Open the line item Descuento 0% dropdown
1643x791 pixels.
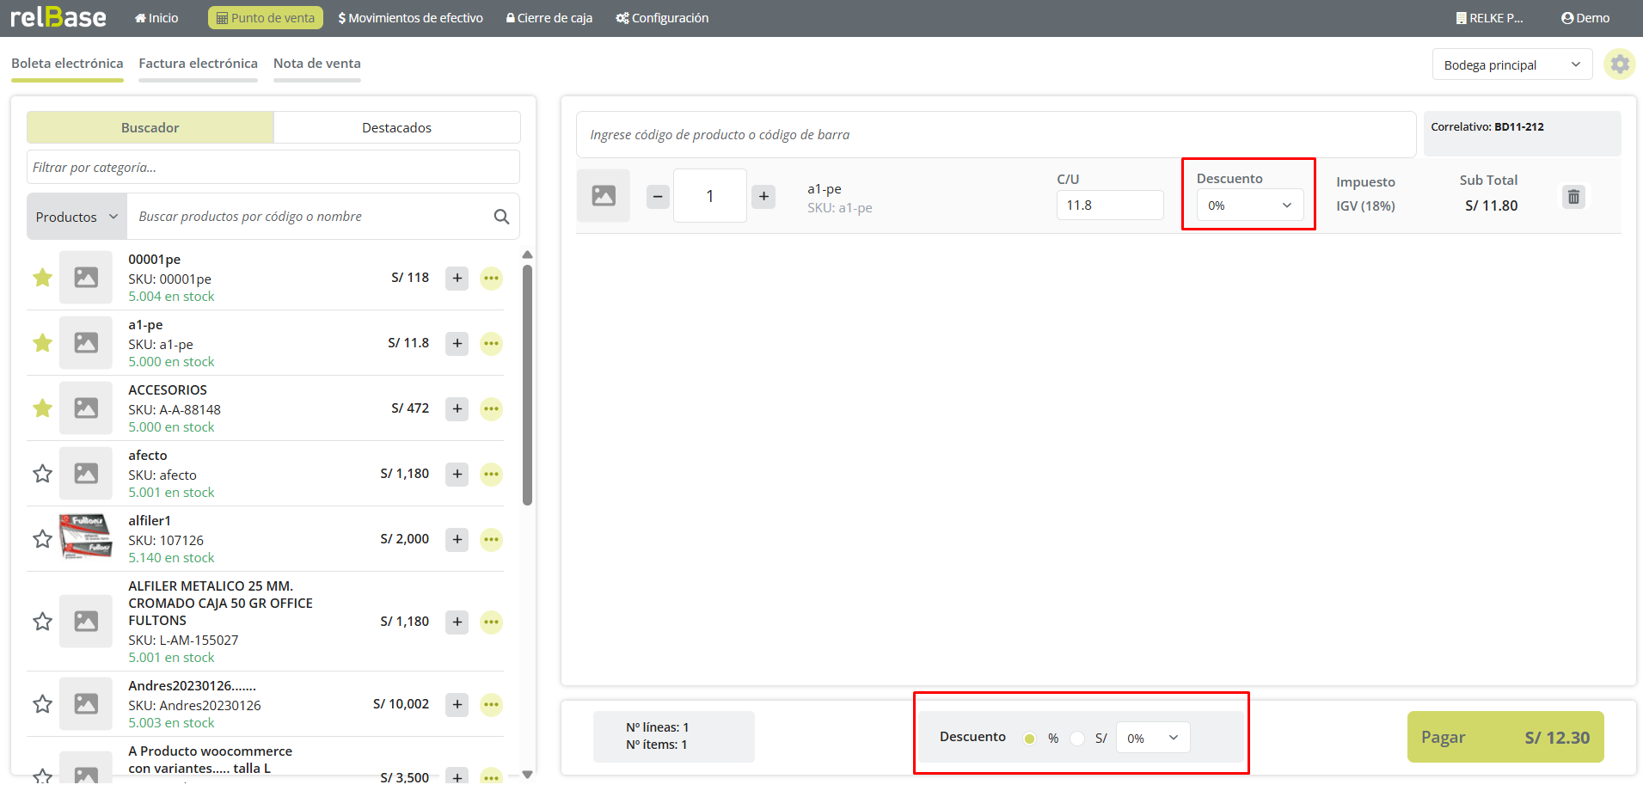1249,205
